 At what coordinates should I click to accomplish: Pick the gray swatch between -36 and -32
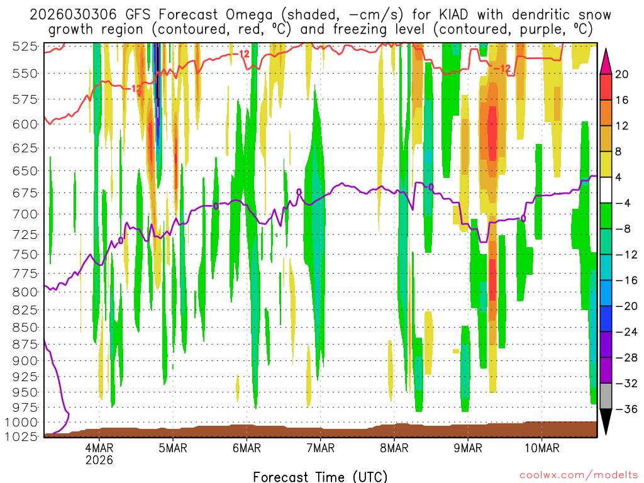pos(606,396)
